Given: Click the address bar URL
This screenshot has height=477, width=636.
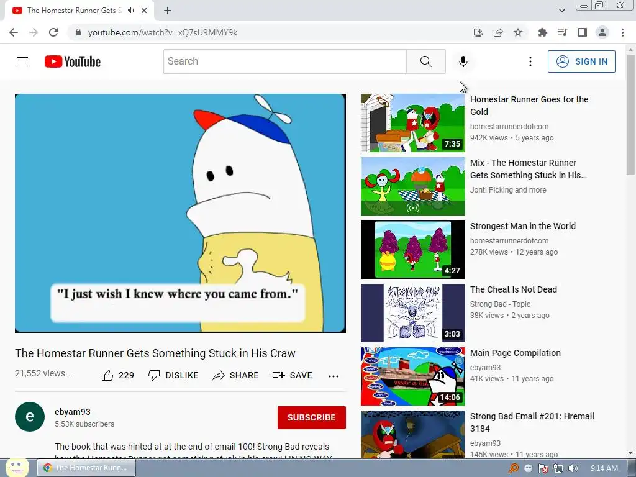Looking at the screenshot, I should tap(163, 32).
